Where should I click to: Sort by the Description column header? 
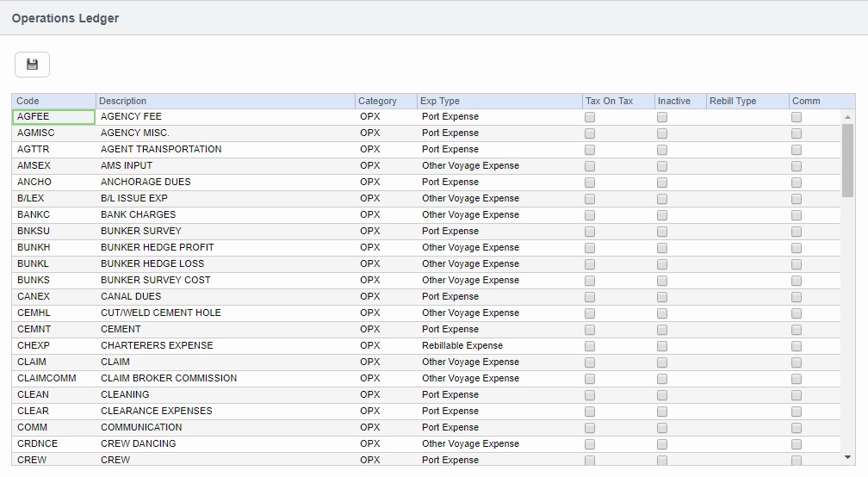225,101
